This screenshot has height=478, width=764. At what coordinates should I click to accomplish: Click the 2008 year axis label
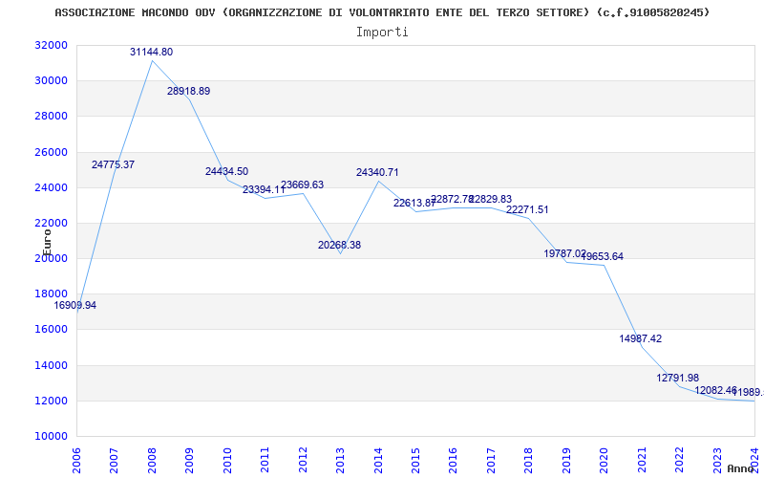(152, 459)
